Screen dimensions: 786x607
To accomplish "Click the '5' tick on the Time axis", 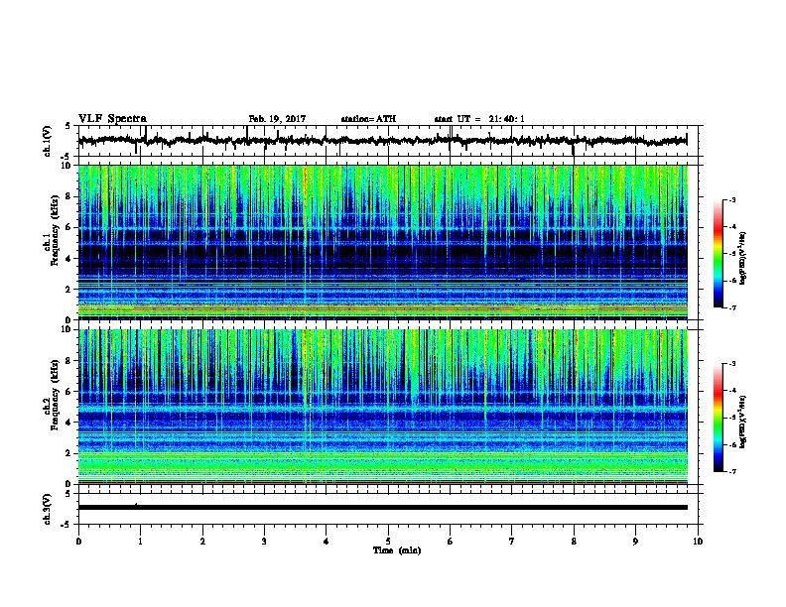I will (x=388, y=542).
